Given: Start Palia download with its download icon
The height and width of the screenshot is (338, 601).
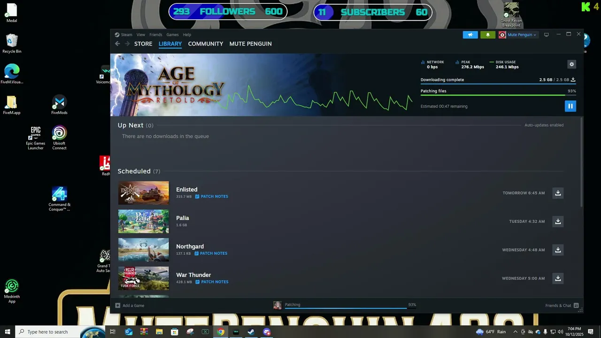Looking at the screenshot, I should tap(558, 222).
